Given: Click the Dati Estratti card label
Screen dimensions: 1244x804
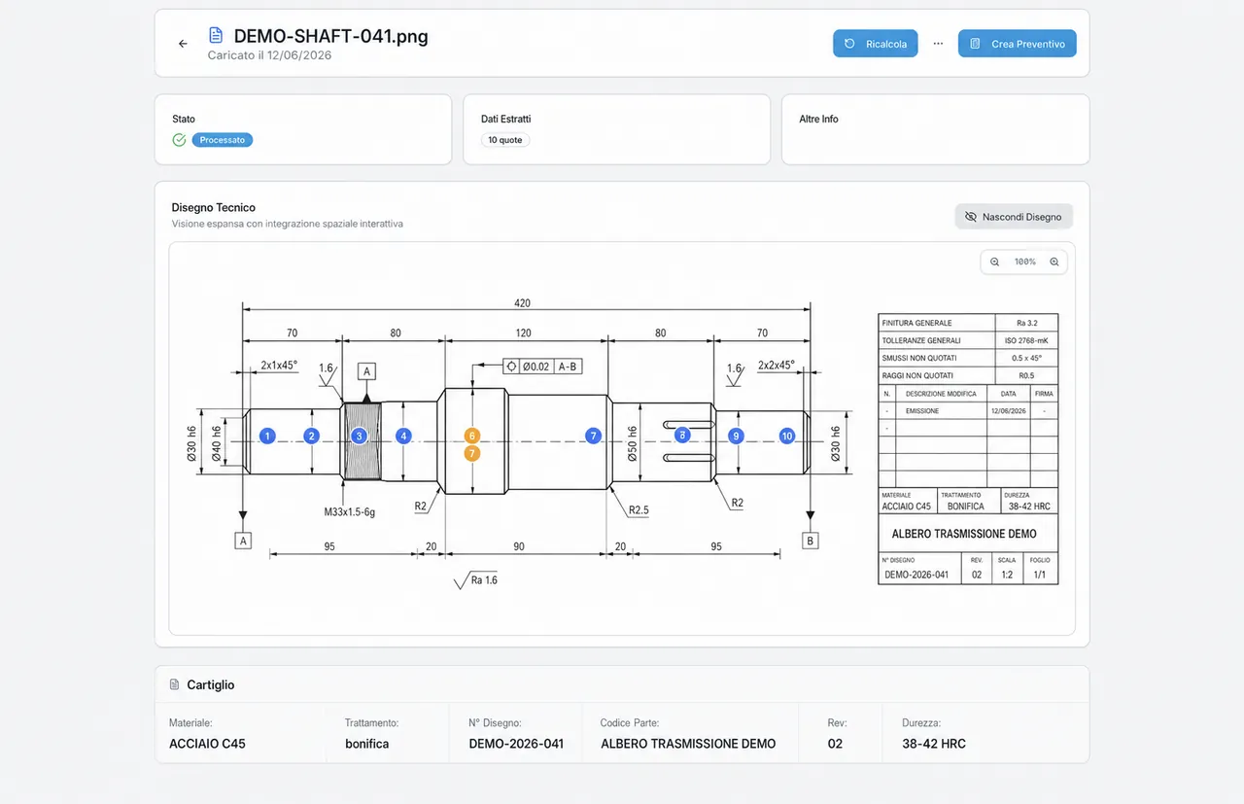Looking at the screenshot, I should 505,119.
